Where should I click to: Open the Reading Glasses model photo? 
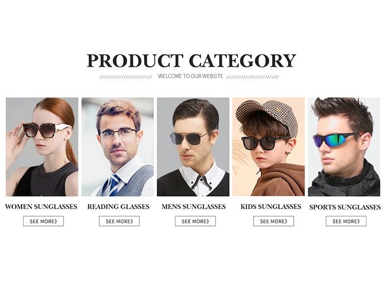118,147
